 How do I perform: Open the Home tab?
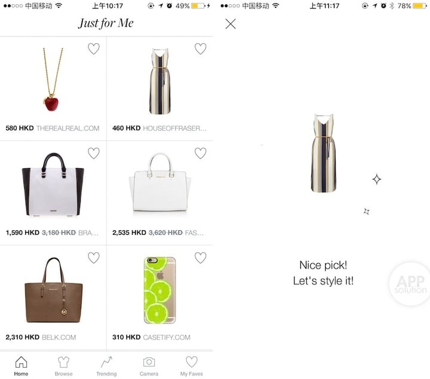(x=21, y=366)
